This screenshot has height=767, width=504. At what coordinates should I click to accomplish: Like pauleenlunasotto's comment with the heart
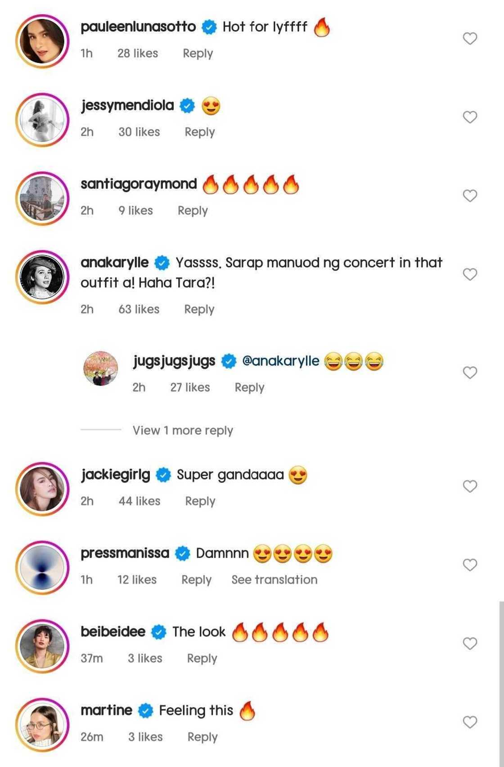pos(470,39)
